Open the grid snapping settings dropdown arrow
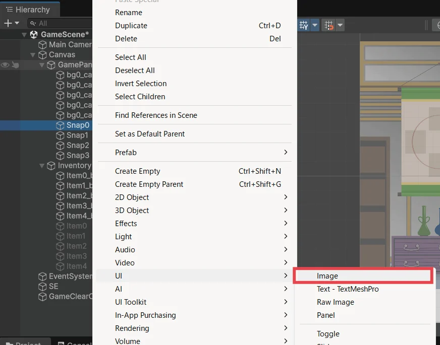The image size is (440, 345). [341, 25]
